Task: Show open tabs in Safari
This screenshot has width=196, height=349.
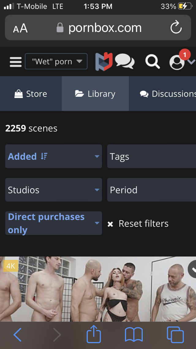Action: pos(175,335)
